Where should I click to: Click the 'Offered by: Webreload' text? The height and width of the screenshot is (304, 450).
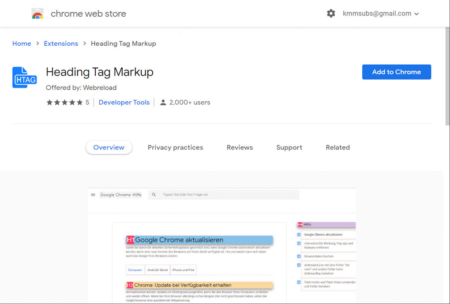81,88
